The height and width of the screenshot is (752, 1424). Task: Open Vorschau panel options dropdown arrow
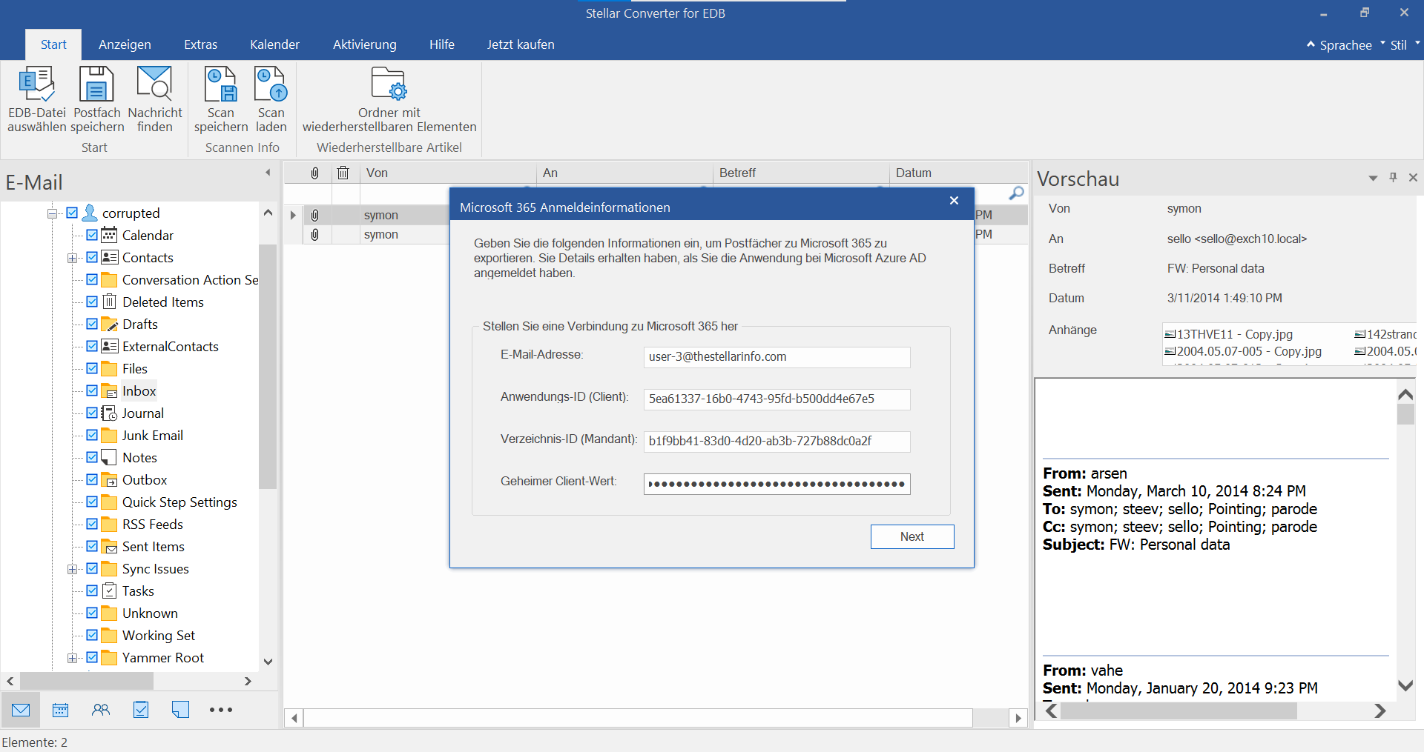pyautogui.click(x=1373, y=178)
